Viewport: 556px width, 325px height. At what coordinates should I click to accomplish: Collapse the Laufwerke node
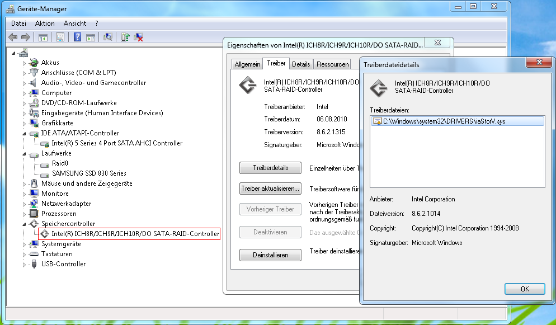tap(24, 154)
